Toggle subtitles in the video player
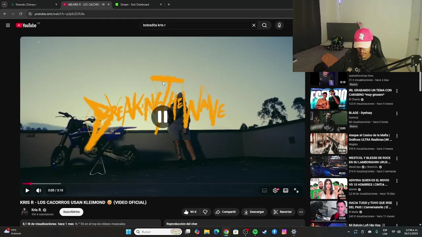Viewport: 422px width, 237px height. [264, 190]
